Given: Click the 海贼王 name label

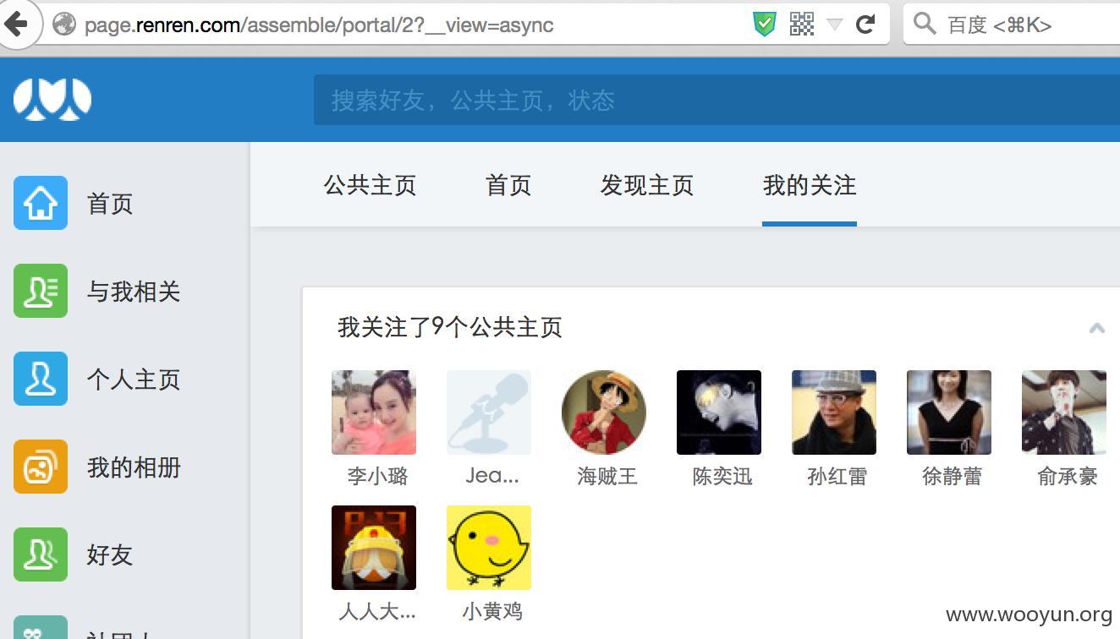Looking at the screenshot, I should pyautogui.click(x=607, y=476).
